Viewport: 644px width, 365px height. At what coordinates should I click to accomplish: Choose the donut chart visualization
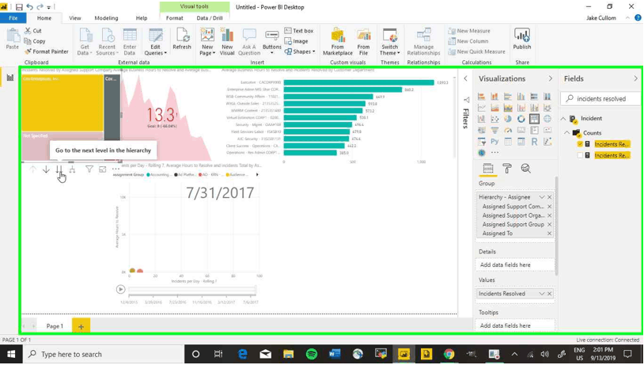pos(521,119)
